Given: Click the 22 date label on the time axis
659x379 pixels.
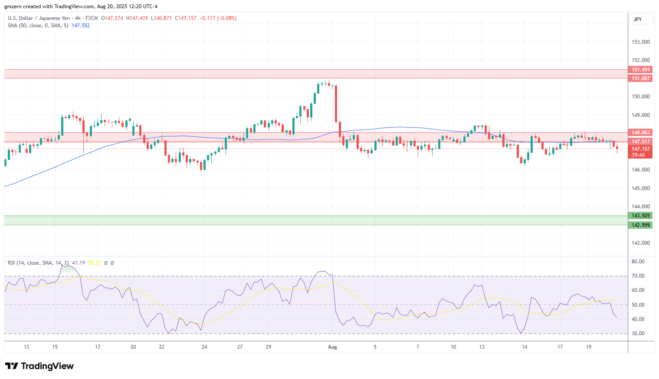Looking at the screenshot, I should [x=162, y=347].
